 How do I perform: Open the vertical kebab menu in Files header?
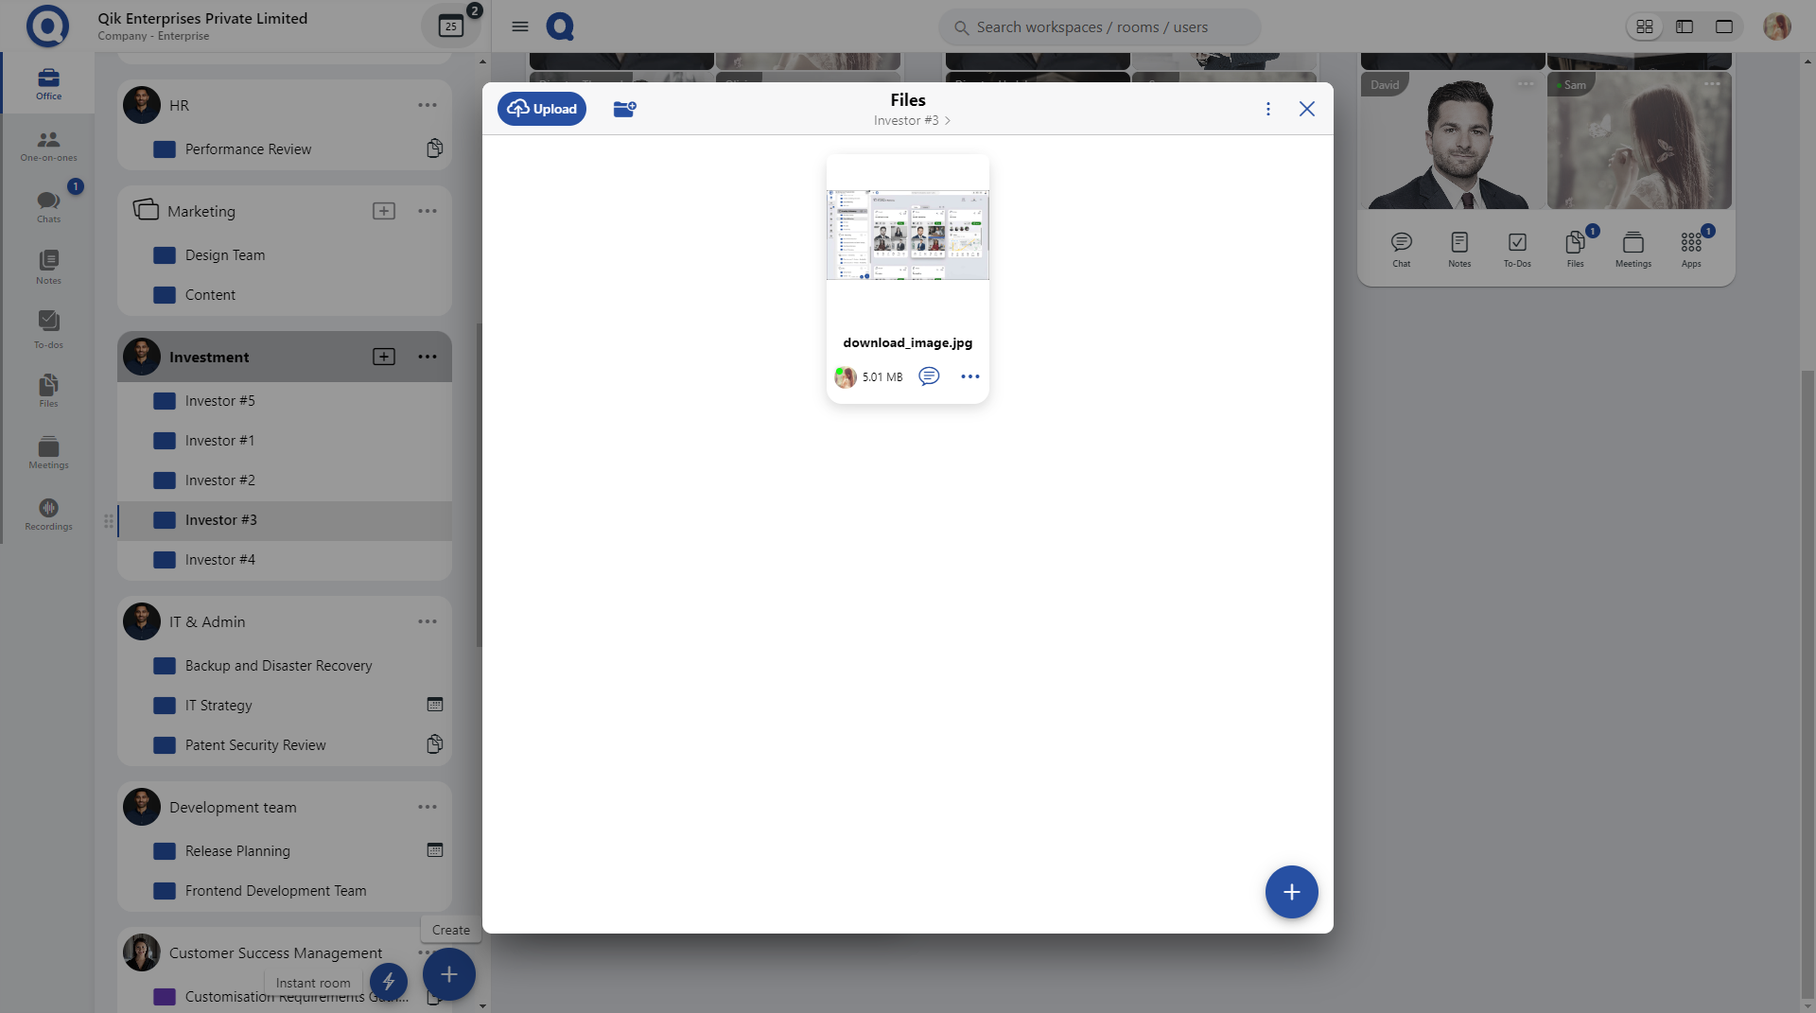pyautogui.click(x=1267, y=109)
